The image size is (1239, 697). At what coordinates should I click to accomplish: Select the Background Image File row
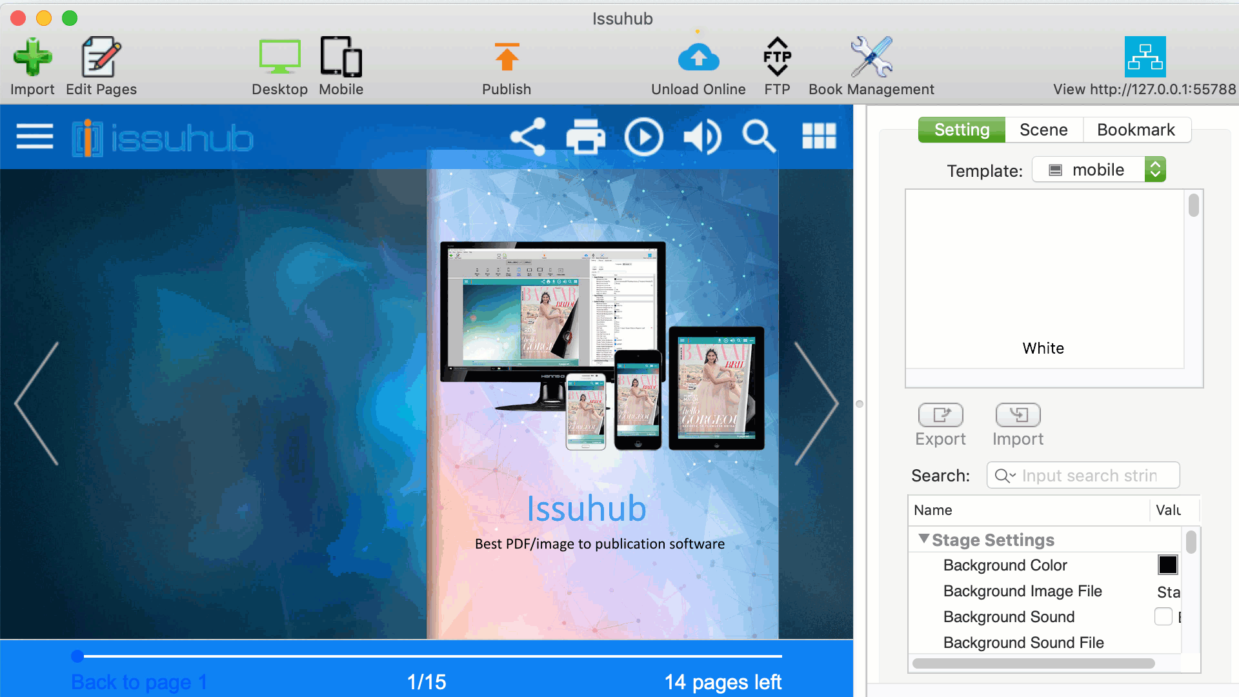coord(1045,591)
